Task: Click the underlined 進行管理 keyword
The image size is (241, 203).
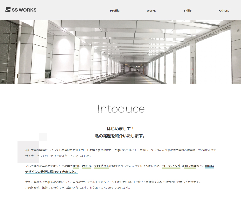Action: pos(190,166)
